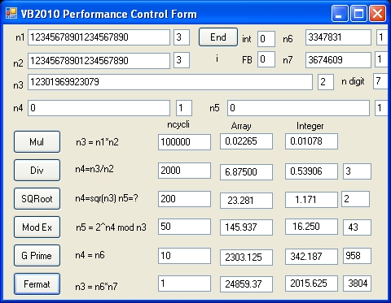The width and height of the screenshot is (391, 303).
Task: Click the n7 field showing 3674609
Action: pyautogui.click(x=338, y=60)
